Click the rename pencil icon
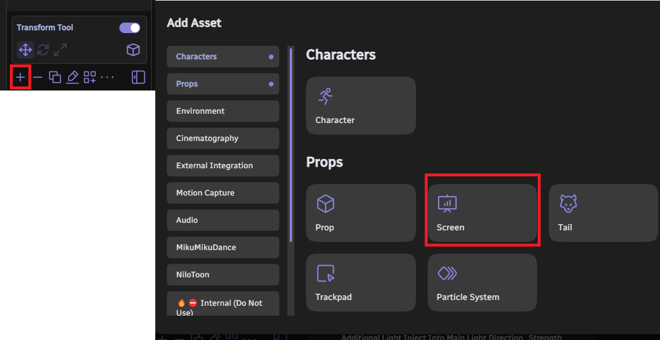Screen dimensions: 660x340 pyautogui.click(x=72, y=77)
